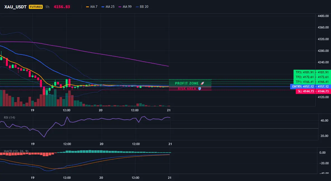
Task: Open the RSI (14) indicator label
Action: pos(10,117)
